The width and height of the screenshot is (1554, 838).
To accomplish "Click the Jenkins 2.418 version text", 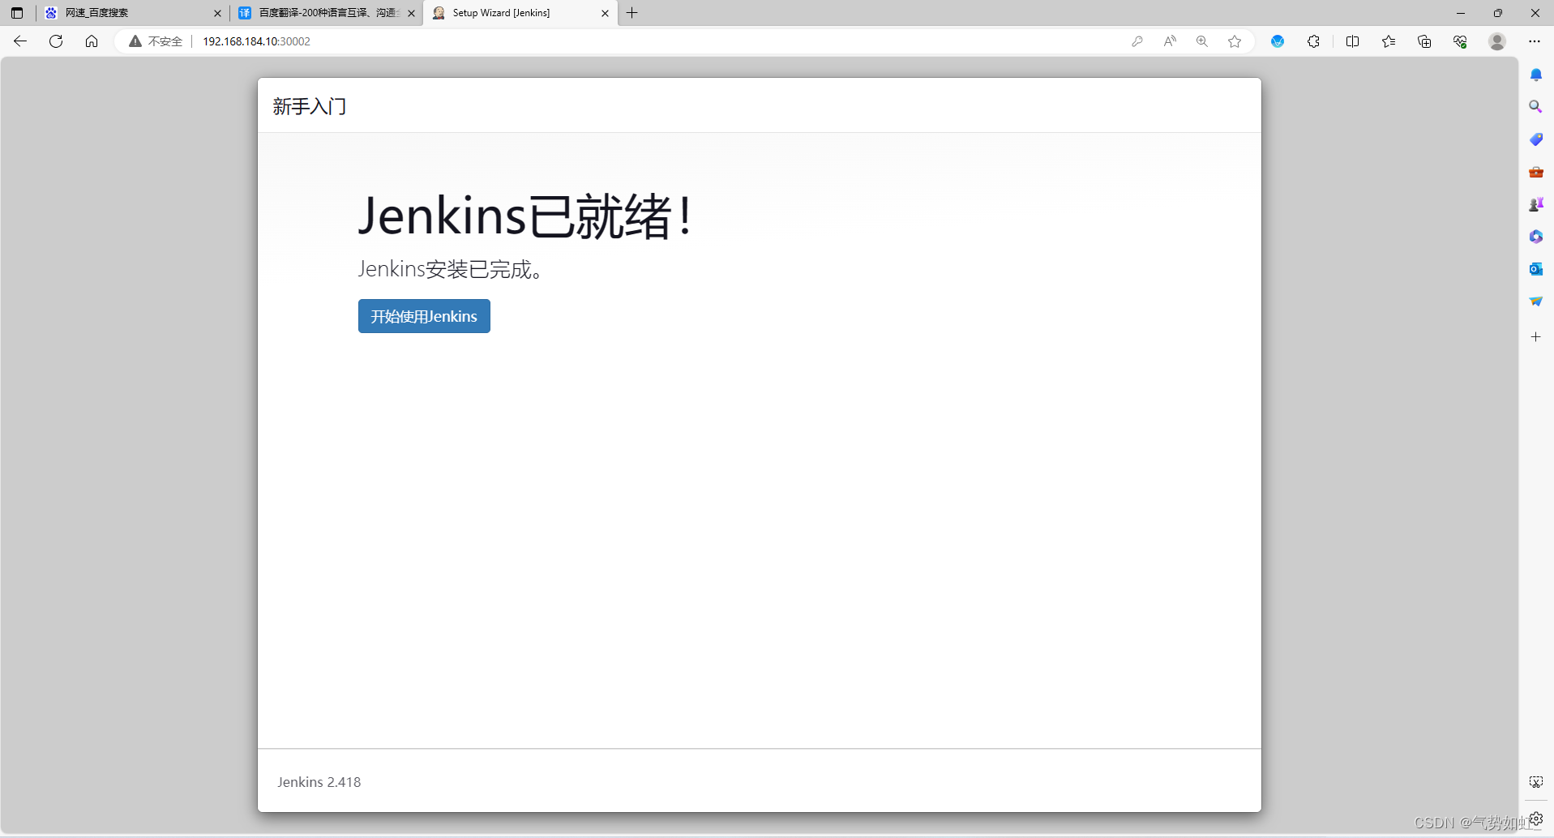I will [319, 782].
